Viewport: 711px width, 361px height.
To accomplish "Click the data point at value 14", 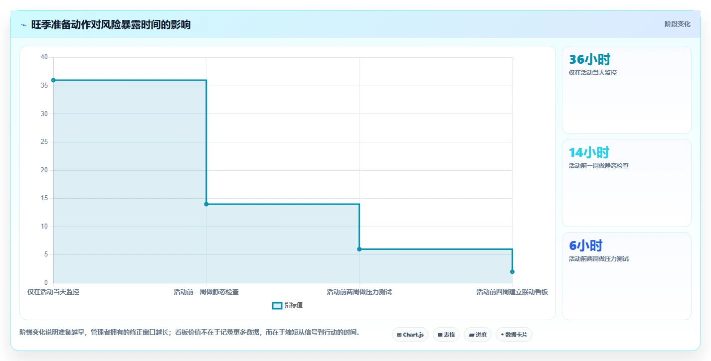I will pyautogui.click(x=206, y=204).
